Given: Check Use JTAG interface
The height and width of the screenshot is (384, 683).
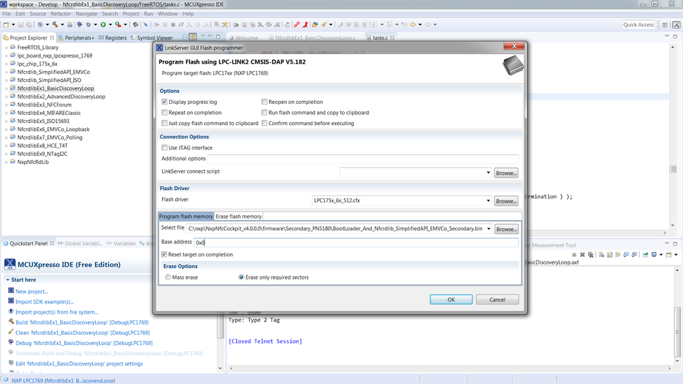Looking at the screenshot, I should [164, 148].
